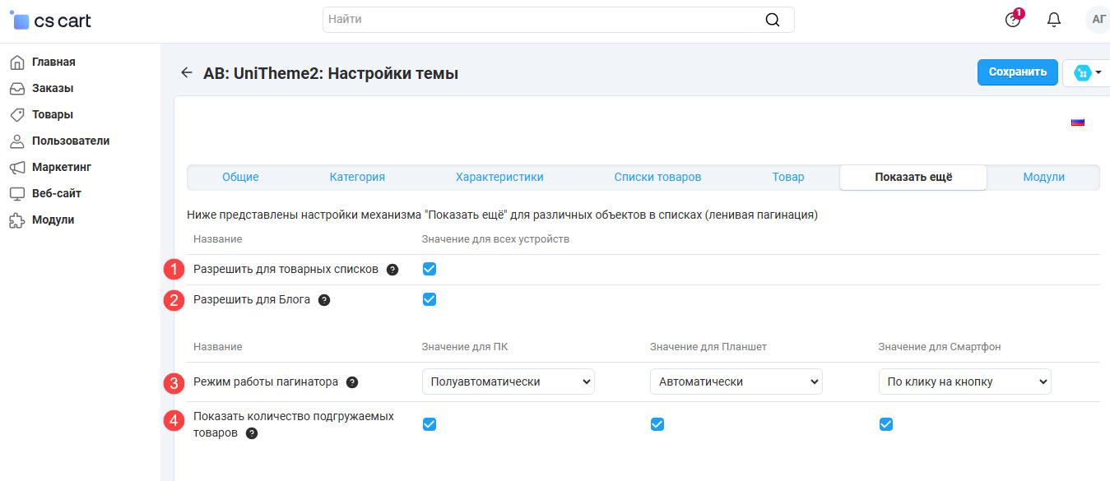This screenshot has height=481, width=1110.
Task: Open the Характеристики tab
Action: click(499, 177)
